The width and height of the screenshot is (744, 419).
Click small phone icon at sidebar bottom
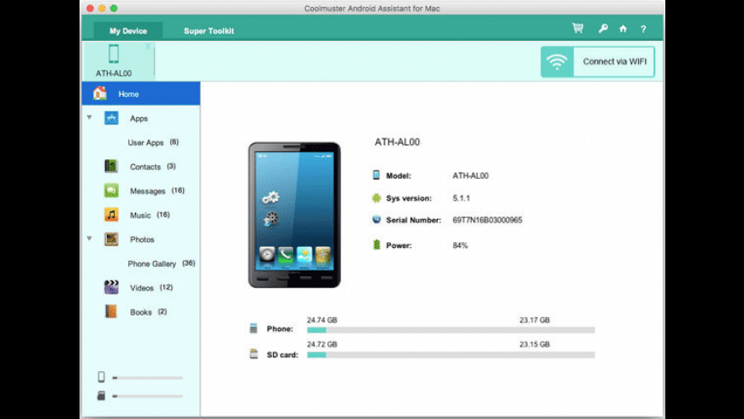tap(101, 377)
